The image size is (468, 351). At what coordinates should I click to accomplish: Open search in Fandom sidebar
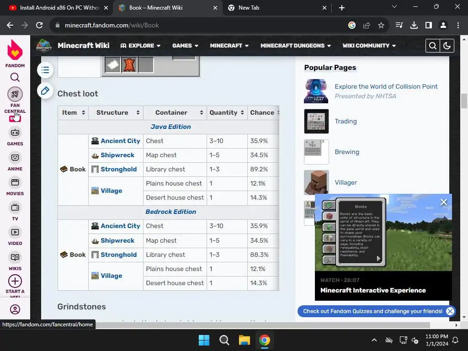[15, 77]
